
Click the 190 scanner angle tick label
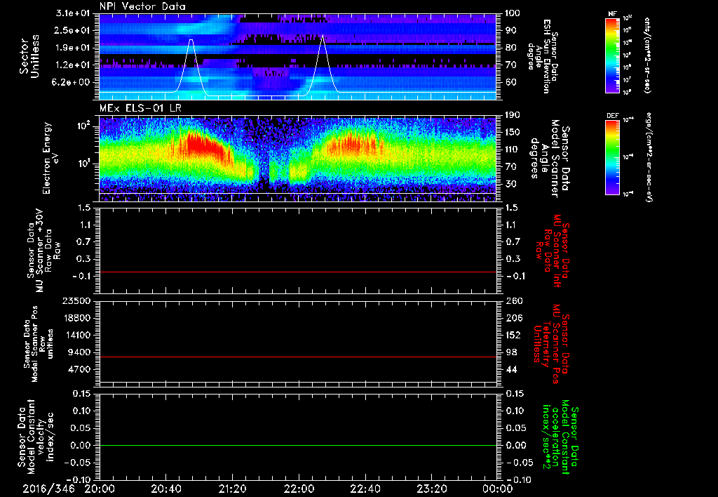click(x=513, y=115)
